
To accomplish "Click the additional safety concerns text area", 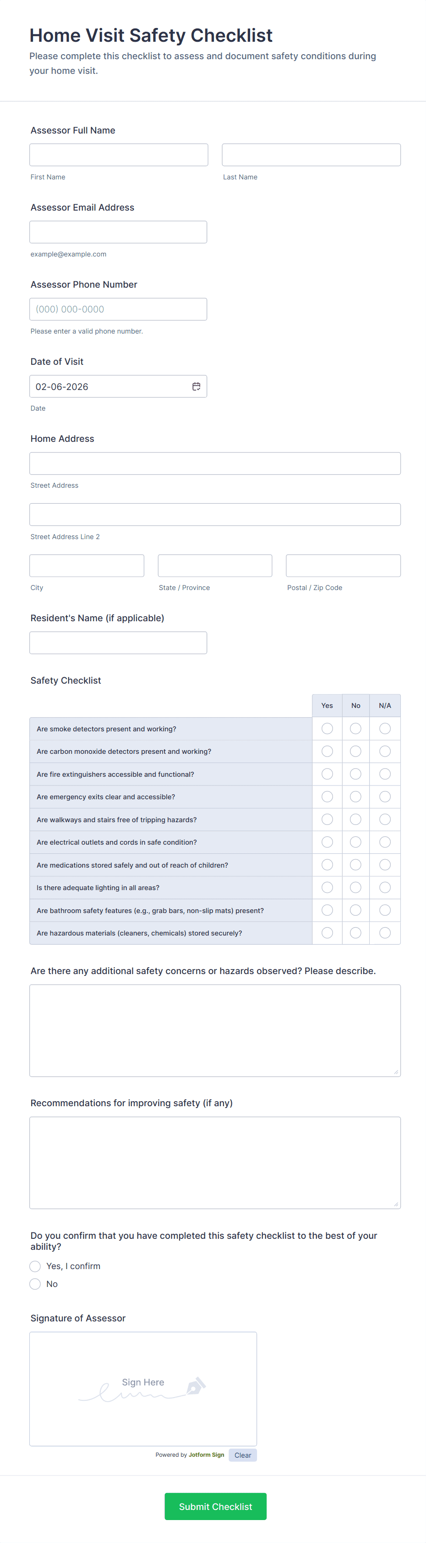I will (x=215, y=1030).
